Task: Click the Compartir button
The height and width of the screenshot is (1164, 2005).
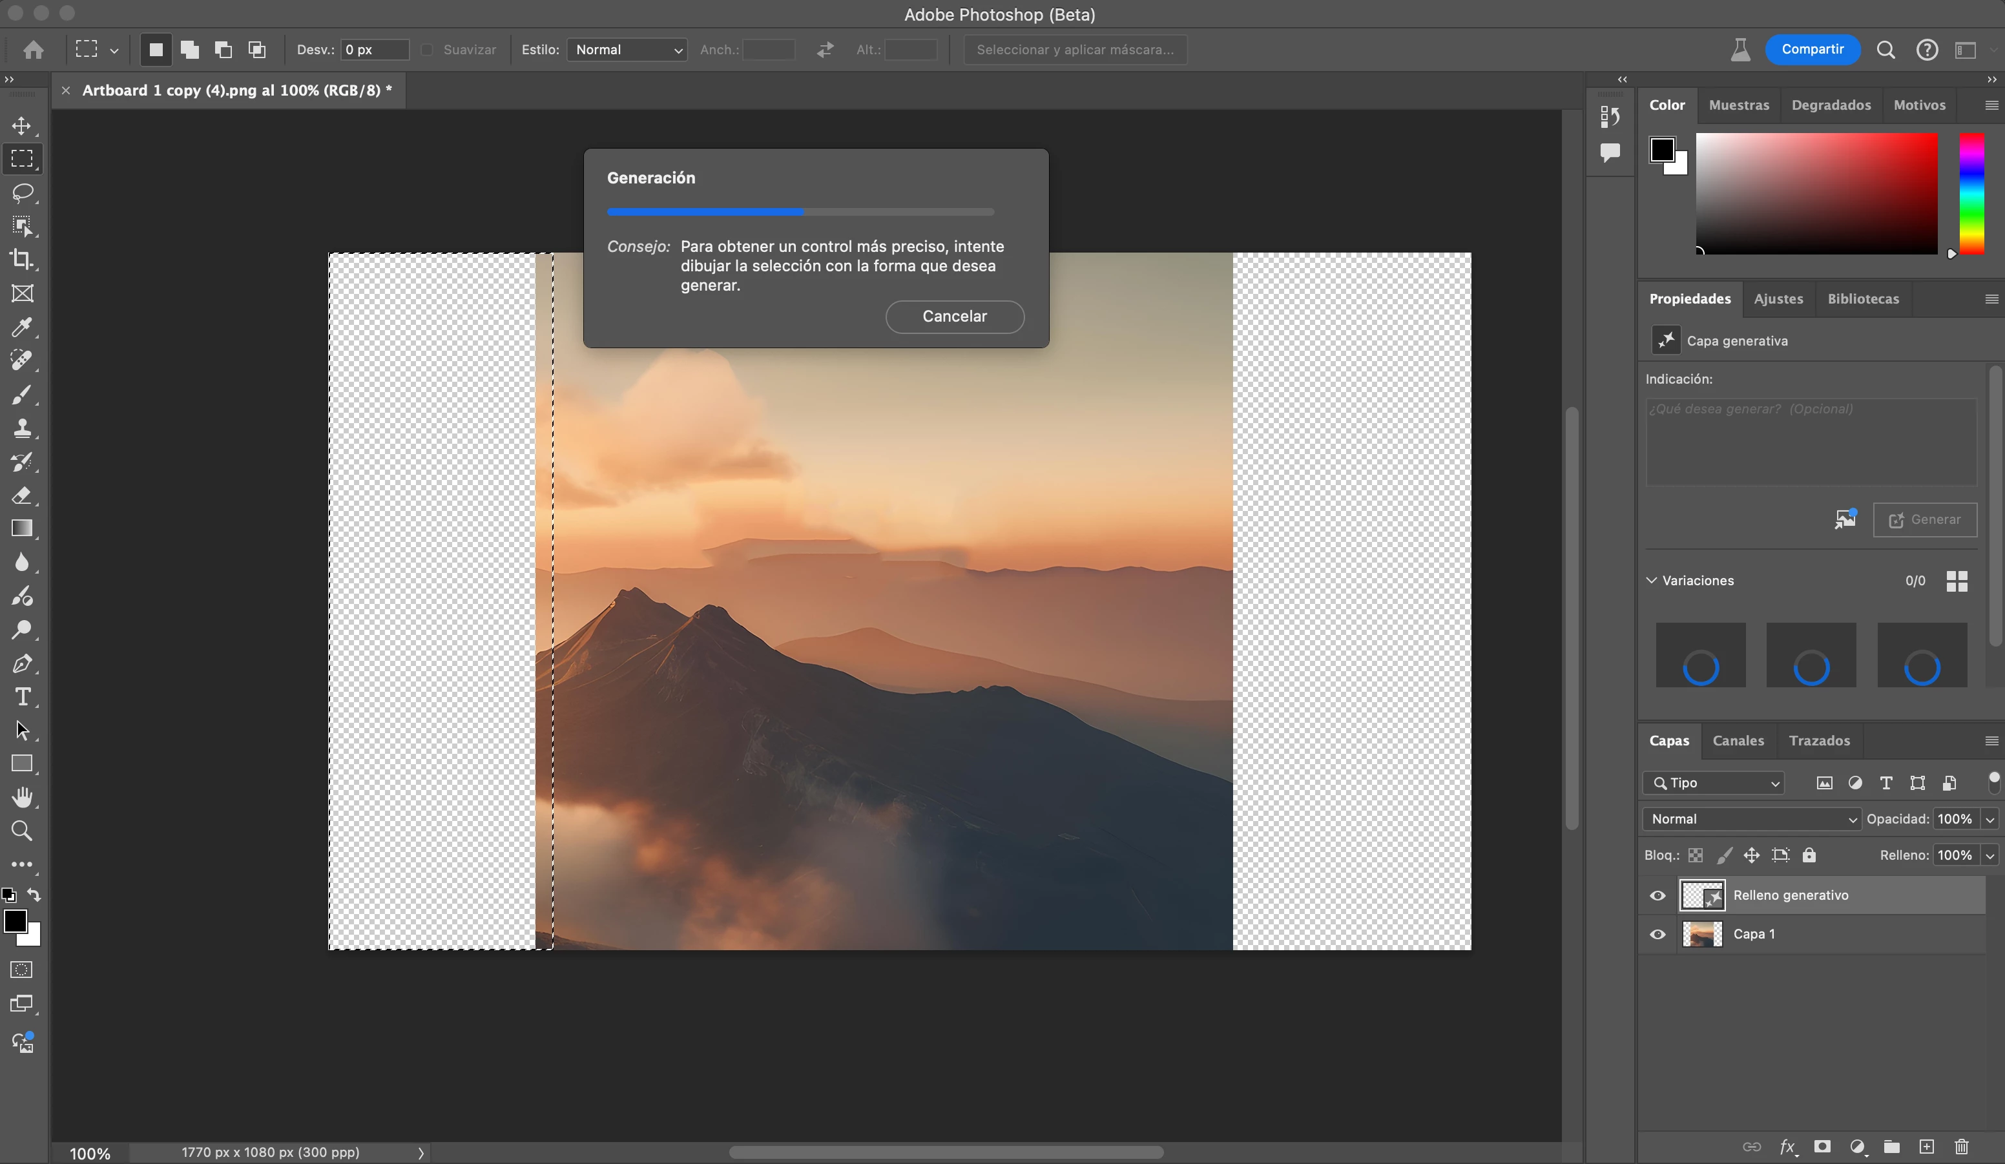Action: click(1812, 49)
